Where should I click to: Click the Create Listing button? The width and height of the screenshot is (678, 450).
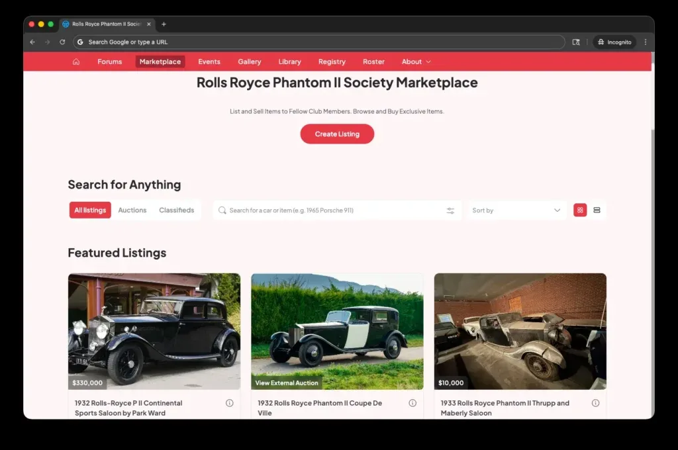click(337, 134)
